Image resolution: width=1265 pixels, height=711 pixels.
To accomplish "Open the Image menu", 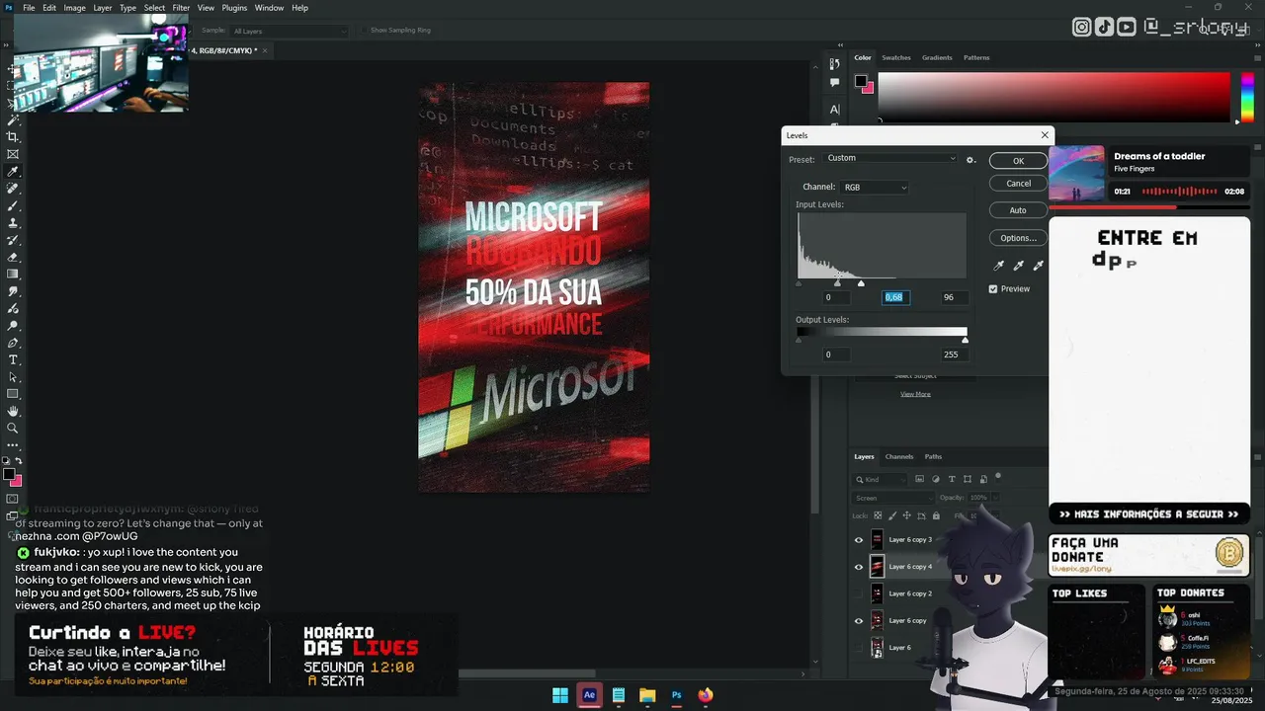I will pyautogui.click(x=74, y=8).
